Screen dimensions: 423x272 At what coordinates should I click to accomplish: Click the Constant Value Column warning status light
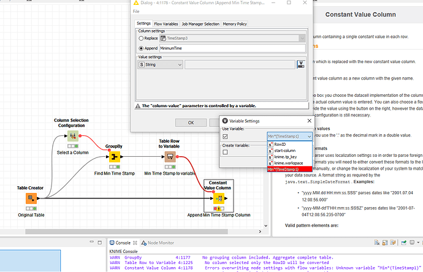(x=219, y=208)
